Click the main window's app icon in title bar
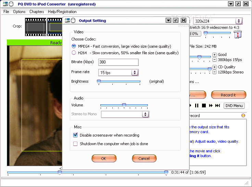252x187 pixels. [x=5, y=4]
